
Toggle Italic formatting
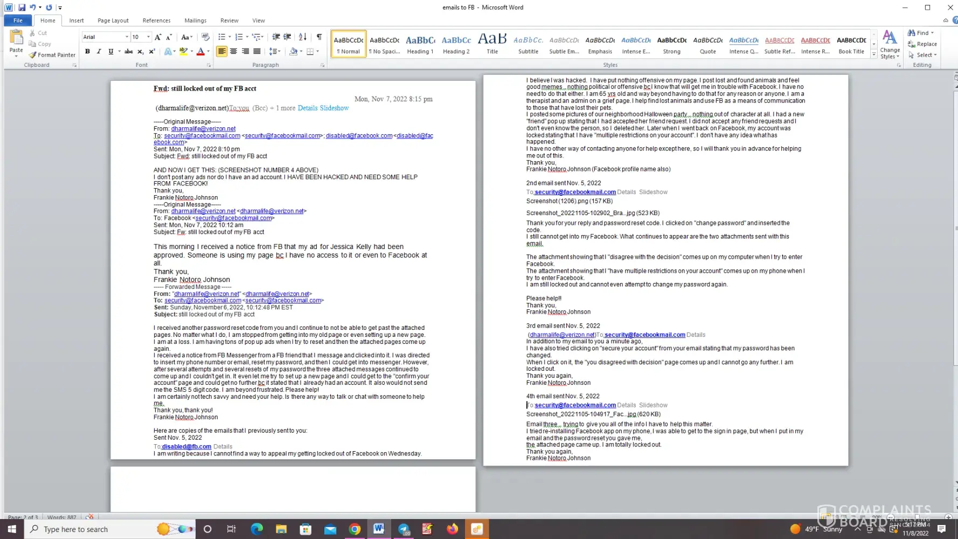tap(99, 52)
